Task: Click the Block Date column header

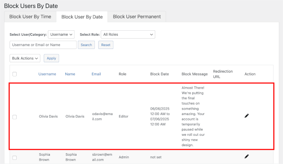Action: pos(159,74)
